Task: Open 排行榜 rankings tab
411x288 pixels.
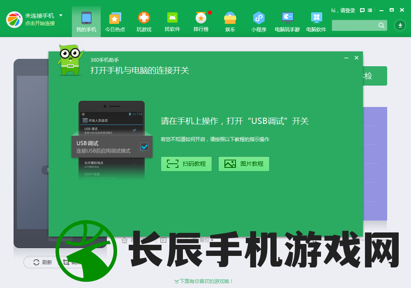Action: pyautogui.click(x=201, y=21)
